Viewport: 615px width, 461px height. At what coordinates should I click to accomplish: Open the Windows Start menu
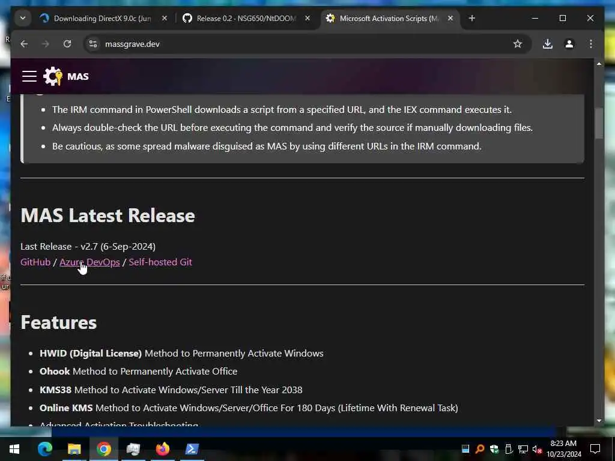click(14, 449)
